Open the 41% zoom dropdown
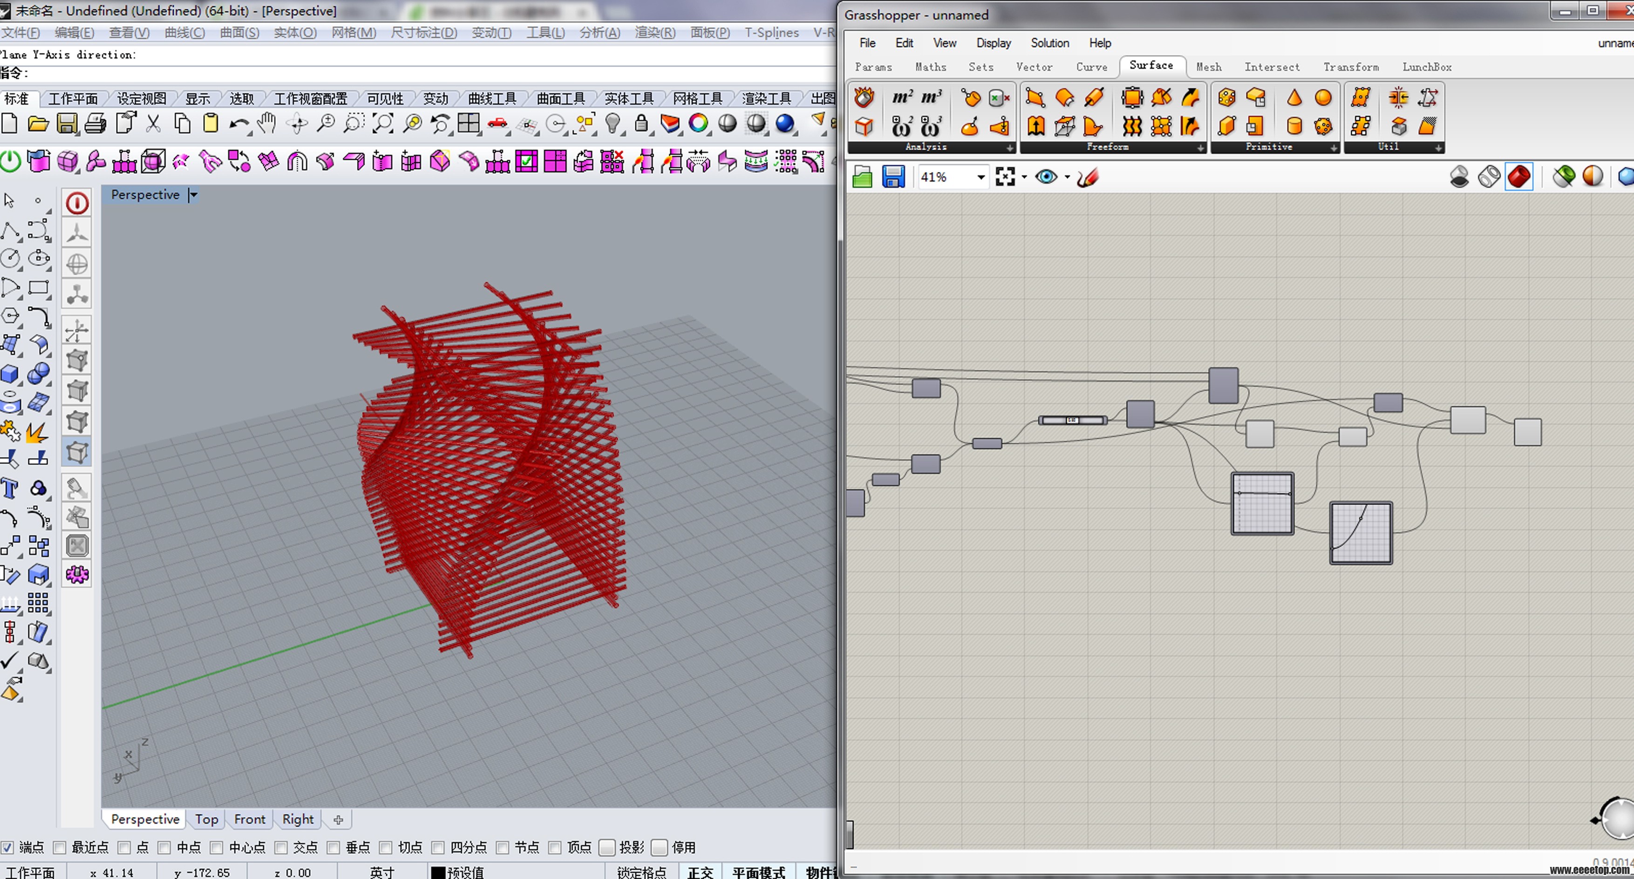This screenshot has height=879, width=1634. [x=980, y=177]
